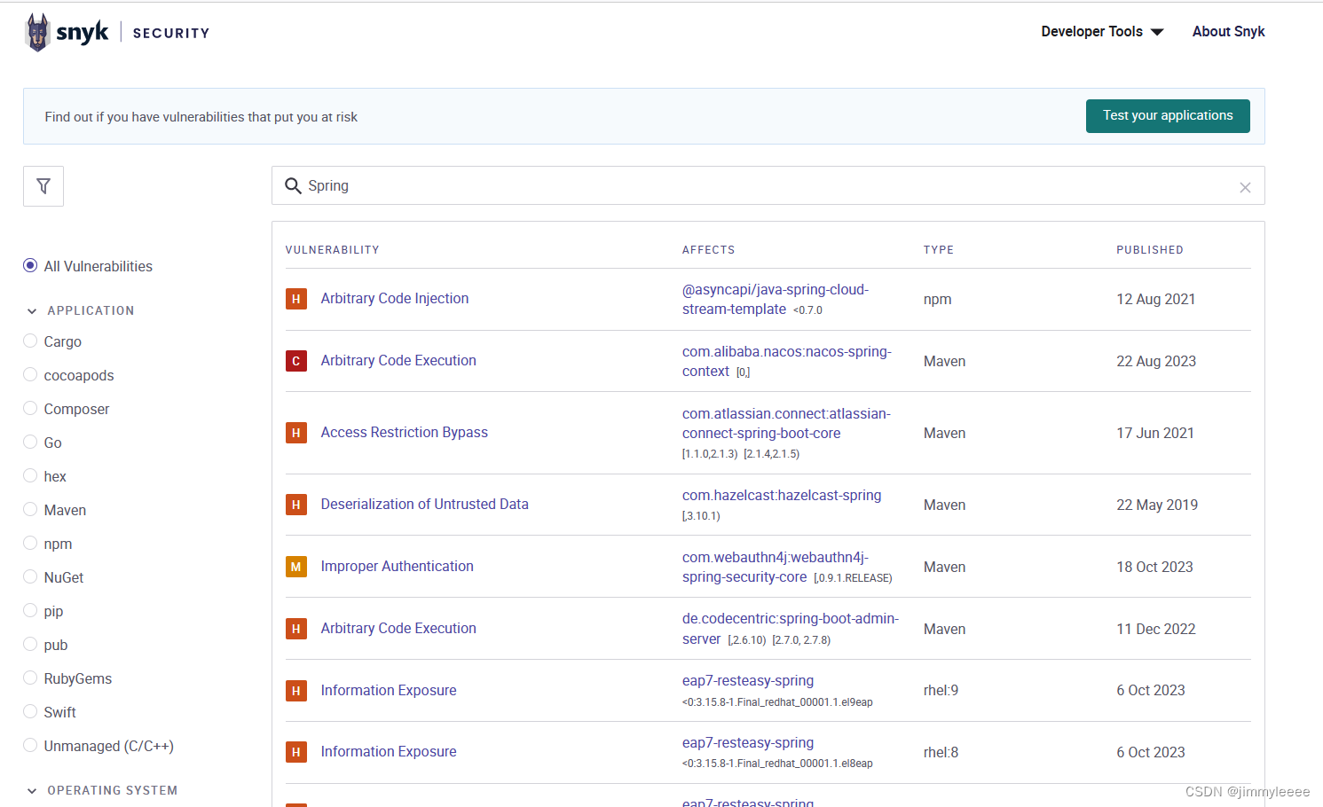Click the TYPE column header
Screen dimensions: 1323x807
[x=938, y=250]
